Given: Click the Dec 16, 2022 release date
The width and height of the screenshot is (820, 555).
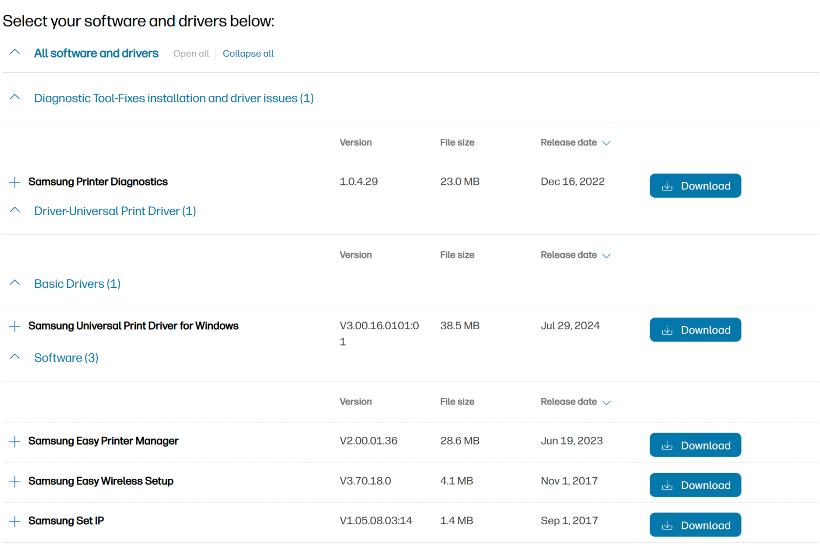Looking at the screenshot, I should point(572,182).
